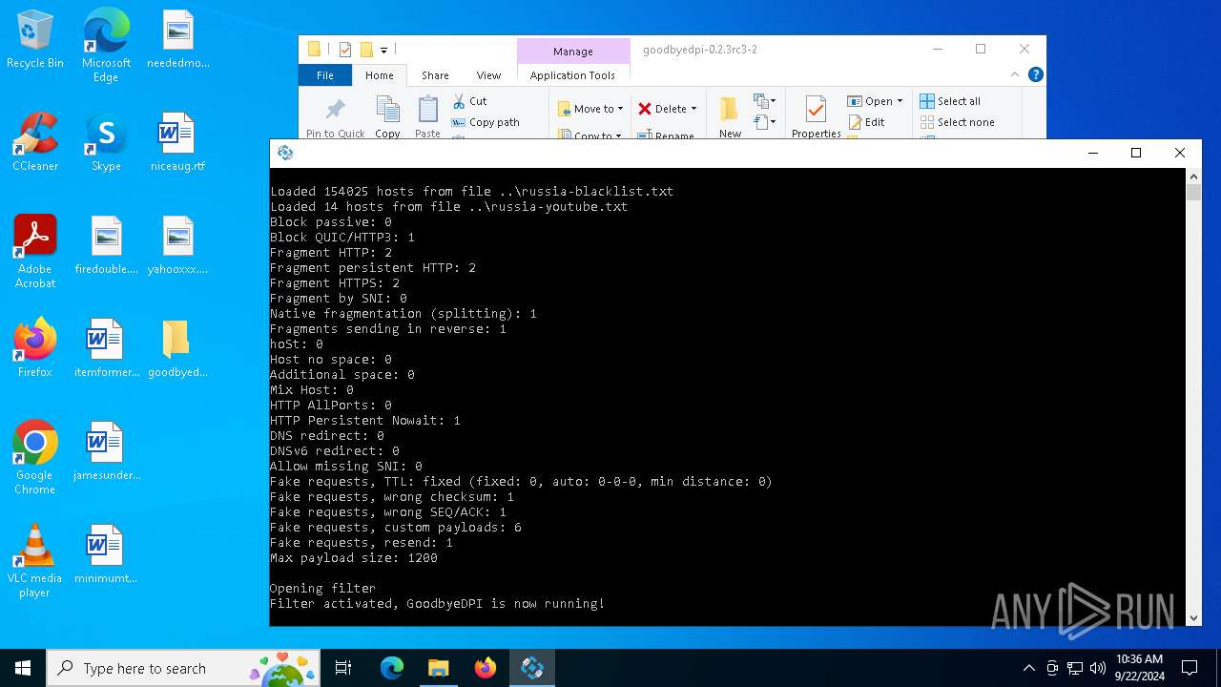Click the Edit button in Explorer ribbon
The height and width of the screenshot is (687, 1221).
866,122
